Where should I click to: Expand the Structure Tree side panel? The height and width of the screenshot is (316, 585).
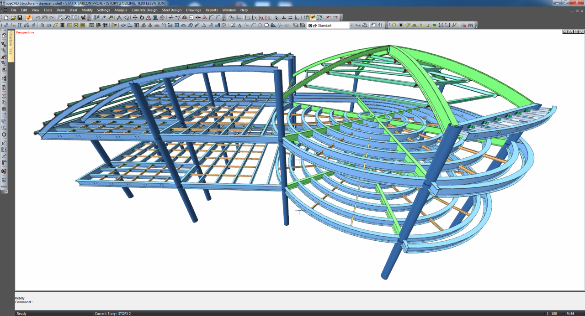[x=11, y=46]
